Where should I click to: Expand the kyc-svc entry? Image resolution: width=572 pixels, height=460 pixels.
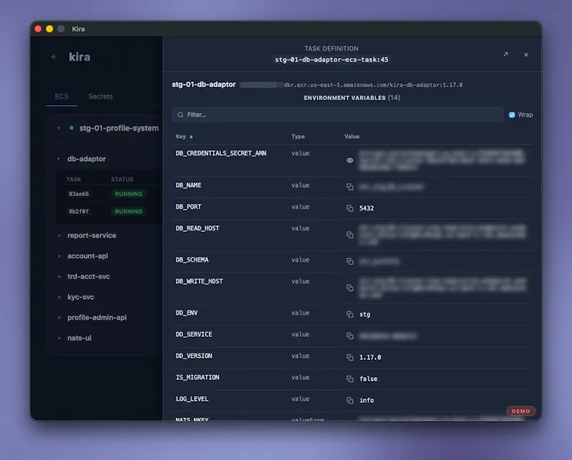tap(59, 297)
